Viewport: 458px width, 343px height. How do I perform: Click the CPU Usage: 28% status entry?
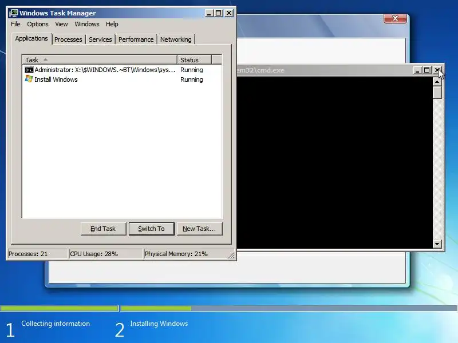pyautogui.click(x=105, y=254)
